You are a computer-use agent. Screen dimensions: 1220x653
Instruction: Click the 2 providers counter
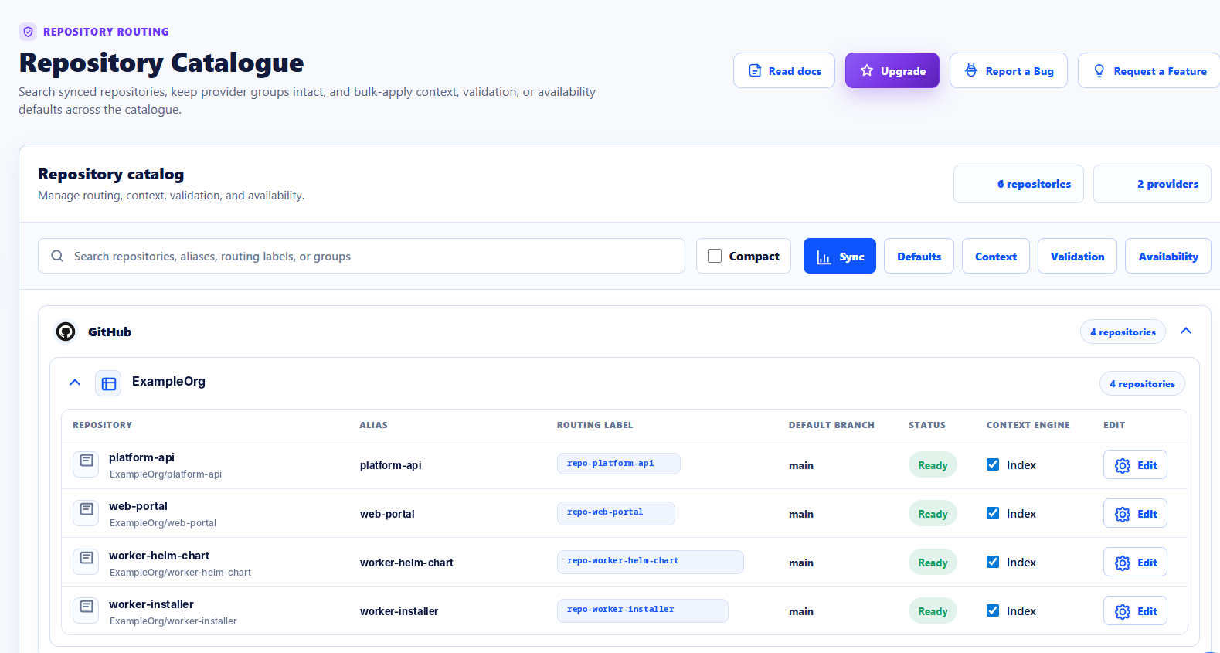pos(1152,184)
